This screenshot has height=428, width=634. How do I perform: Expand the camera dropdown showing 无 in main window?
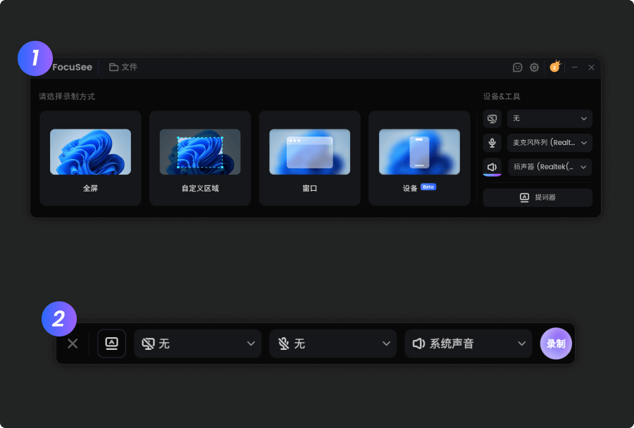pyautogui.click(x=550, y=119)
